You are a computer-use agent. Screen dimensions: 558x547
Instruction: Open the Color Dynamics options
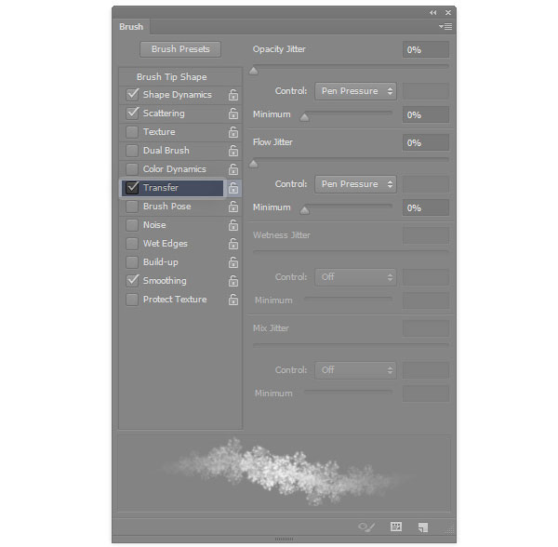(x=175, y=169)
